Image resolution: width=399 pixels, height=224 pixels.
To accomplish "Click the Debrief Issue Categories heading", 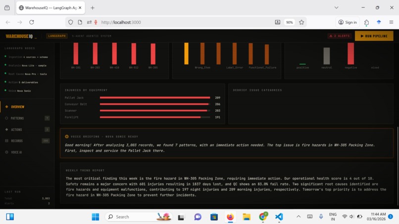I will click(257, 90).
